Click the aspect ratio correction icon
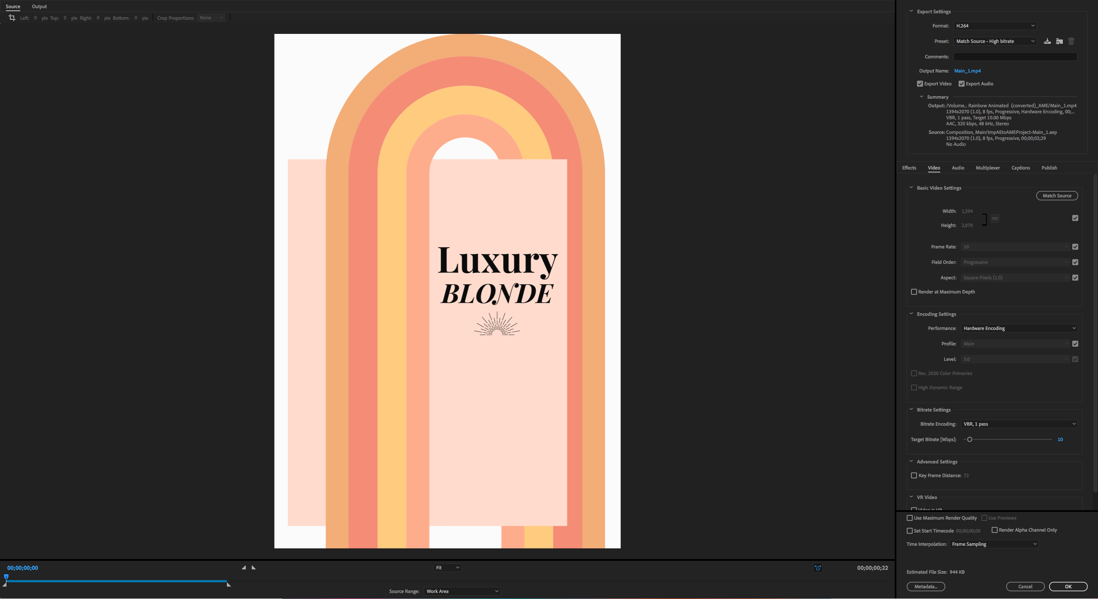 coord(818,568)
